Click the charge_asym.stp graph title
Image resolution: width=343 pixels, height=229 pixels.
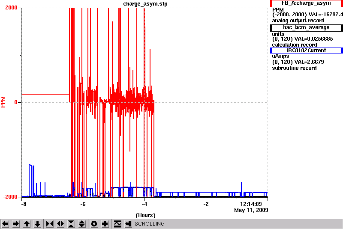(x=145, y=4)
